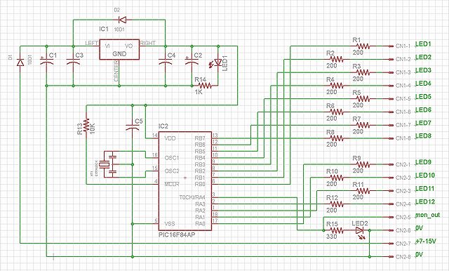Viewport: 449px width, 271px height.
Task: Click the 330 value of R15
Action: click(332, 237)
